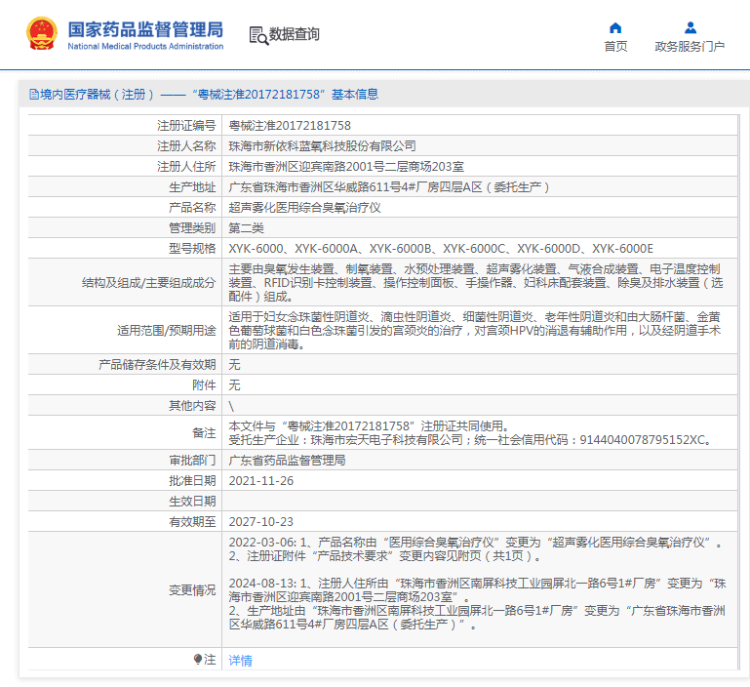The image size is (750, 687).
Task: Open the 首页 text link
Action: pos(615,46)
